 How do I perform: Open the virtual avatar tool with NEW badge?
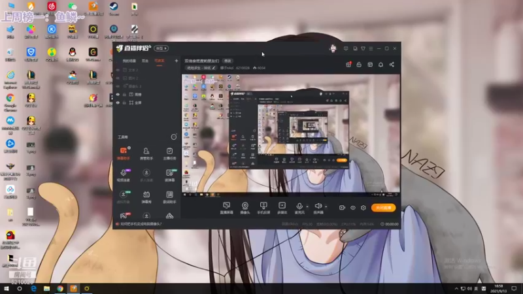[x=124, y=197]
